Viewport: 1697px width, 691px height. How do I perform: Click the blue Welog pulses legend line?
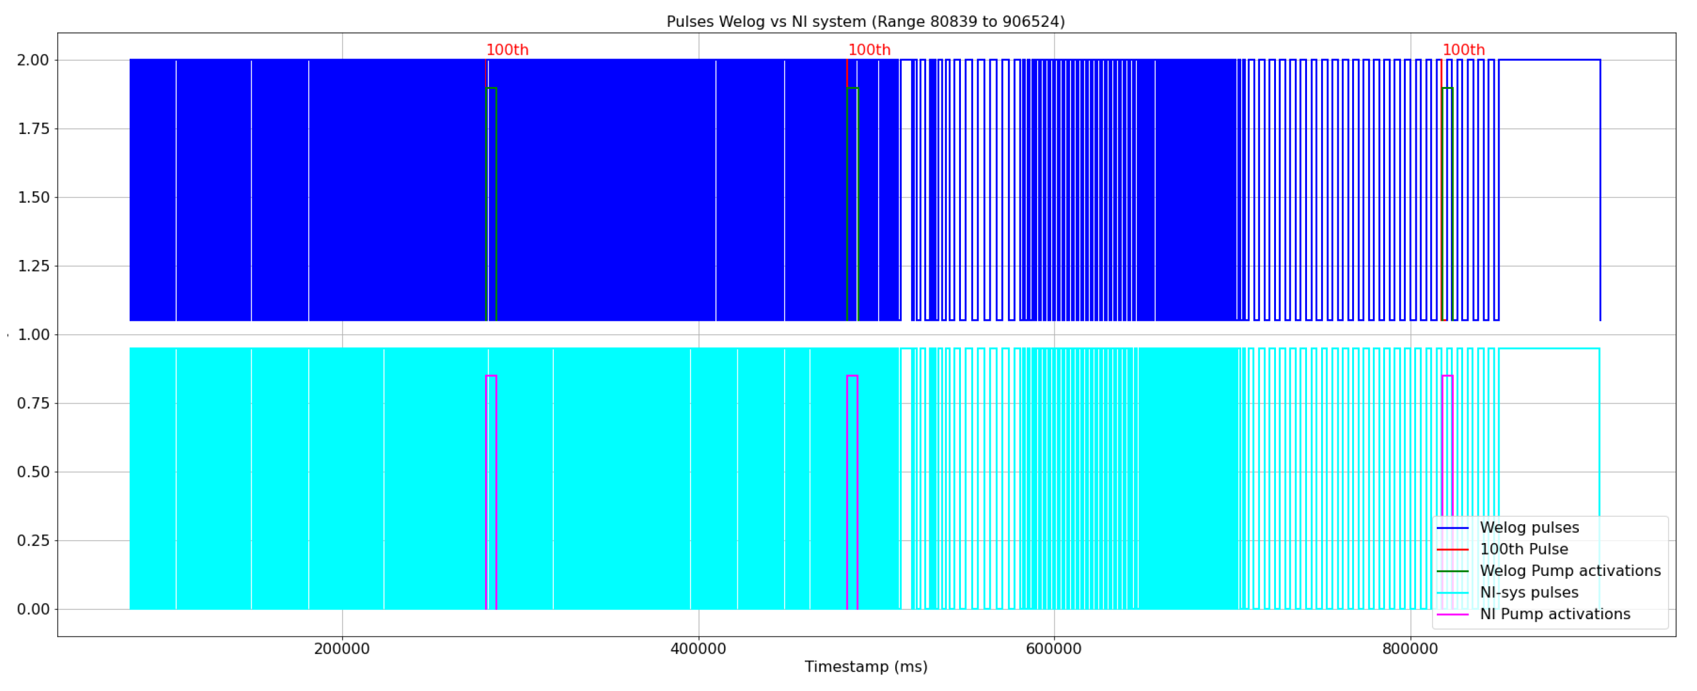pyautogui.click(x=1452, y=528)
